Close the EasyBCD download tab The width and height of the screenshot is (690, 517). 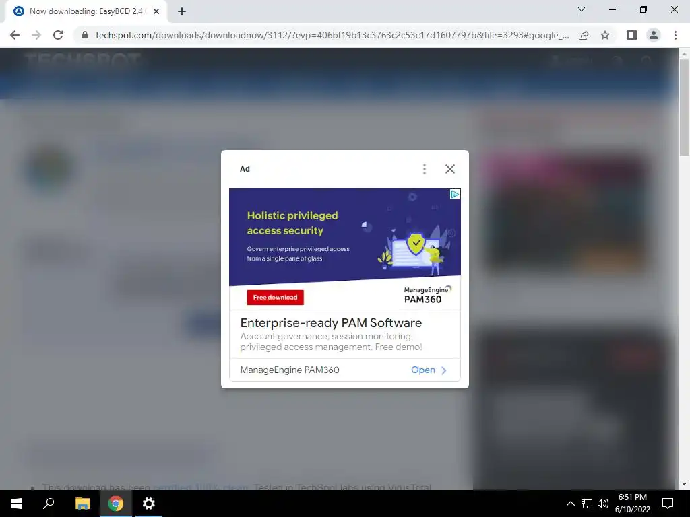point(156,12)
